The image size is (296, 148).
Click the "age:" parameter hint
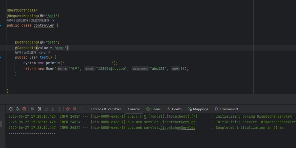tap(175, 69)
